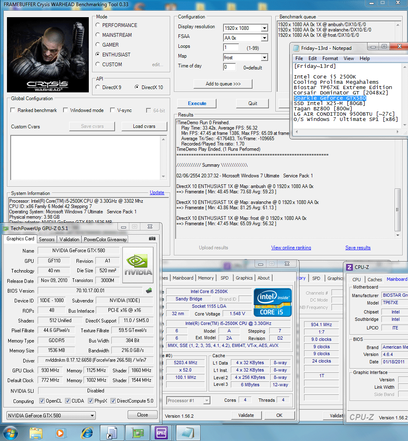Click the Load cvars button

(144, 126)
